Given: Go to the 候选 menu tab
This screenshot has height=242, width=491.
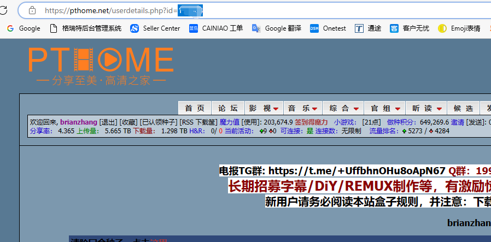Looking at the screenshot, I should point(464,108).
